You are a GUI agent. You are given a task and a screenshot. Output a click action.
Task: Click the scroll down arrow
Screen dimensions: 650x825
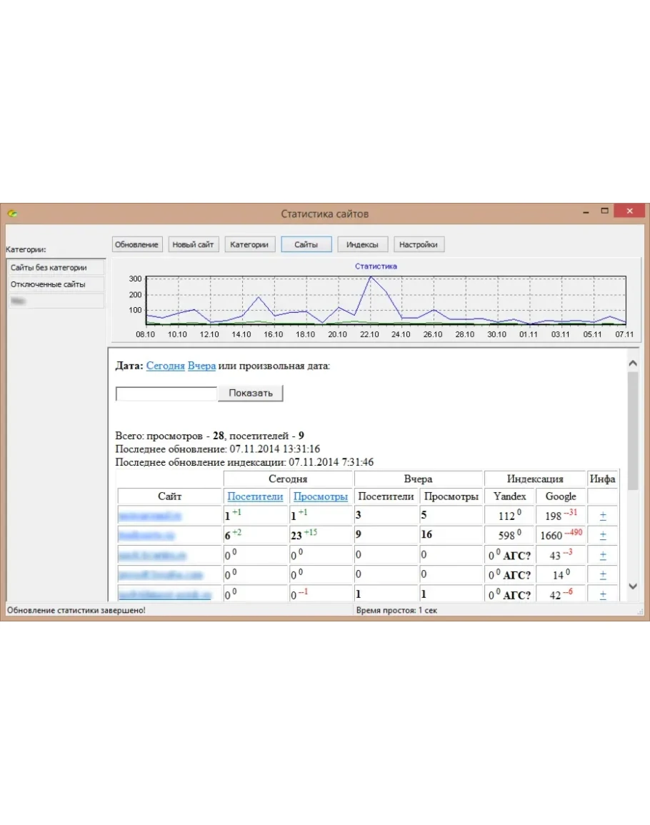632,586
